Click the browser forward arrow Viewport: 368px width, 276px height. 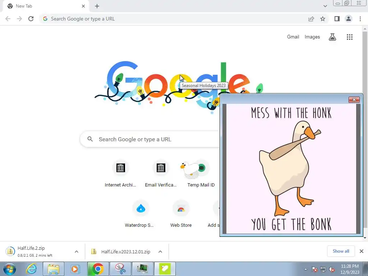(19, 19)
